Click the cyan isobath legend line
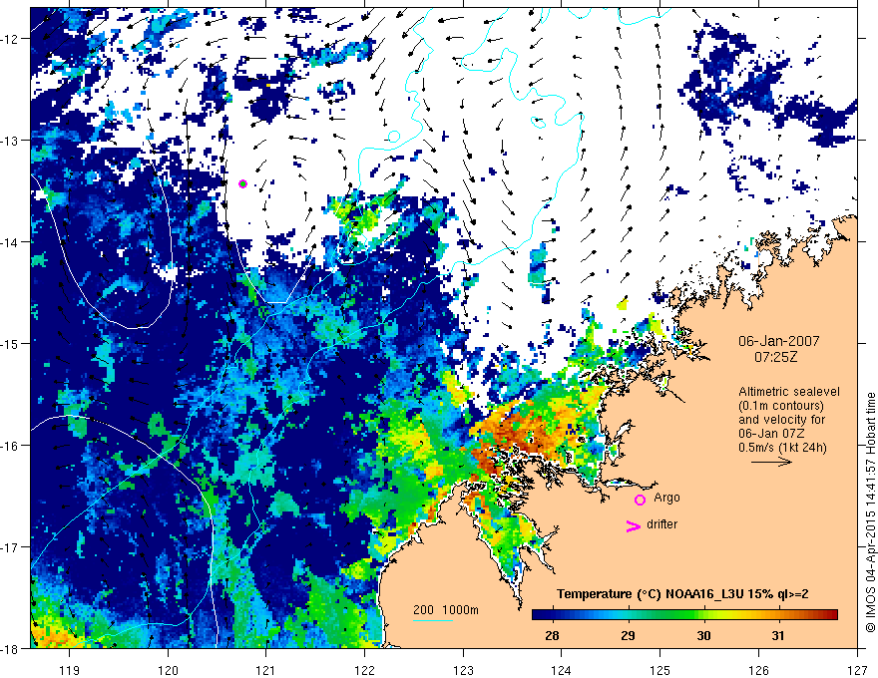The image size is (878, 678). (x=433, y=620)
